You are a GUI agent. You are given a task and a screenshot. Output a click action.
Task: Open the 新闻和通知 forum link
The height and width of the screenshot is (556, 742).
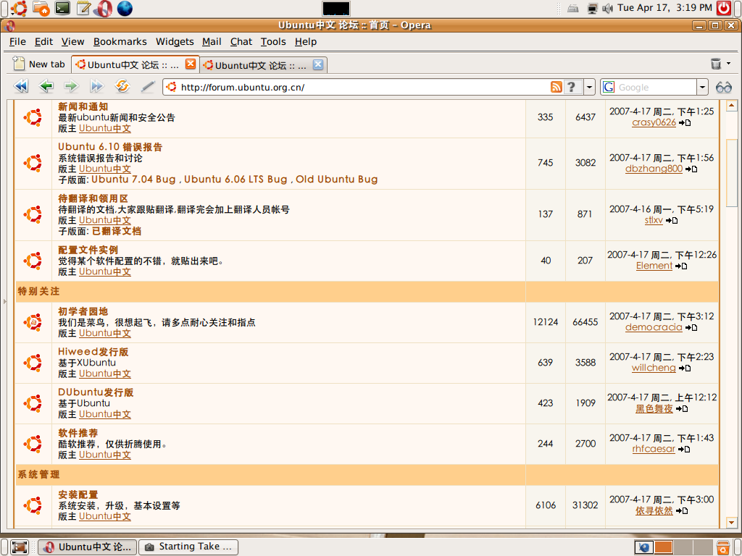[x=83, y=106]
